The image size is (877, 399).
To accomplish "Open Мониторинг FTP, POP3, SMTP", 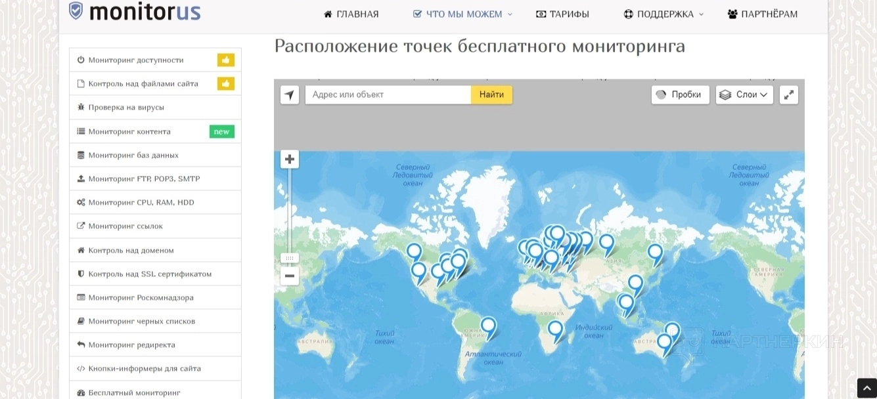I will (x=155, y=178).
